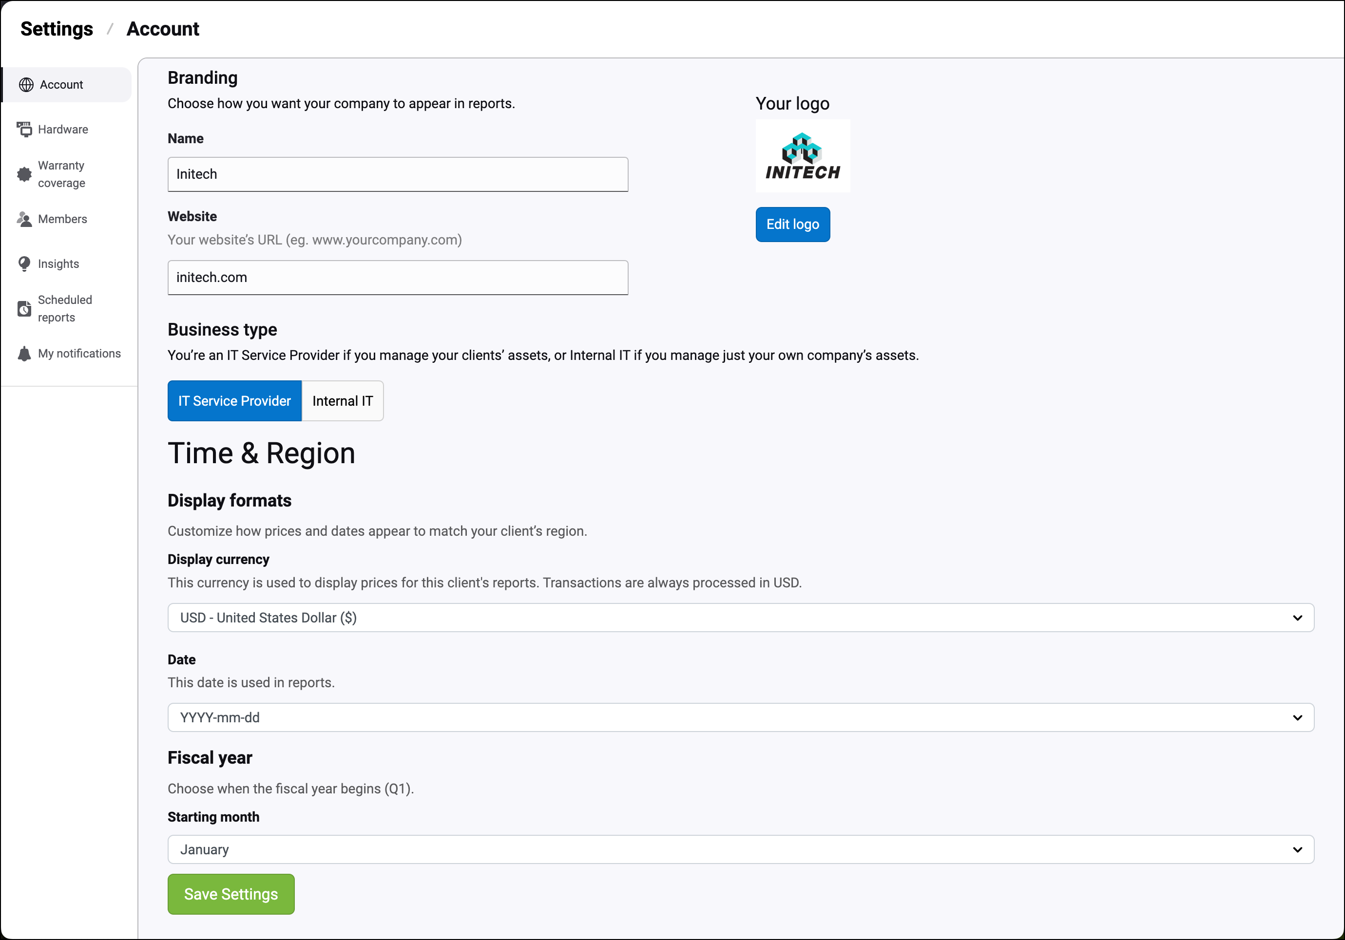The width and height of the screenshot is (1345, 940).
Task: Click the Warranty coverage badge icon
Action: pyautogui.click(x=24, y=174)
